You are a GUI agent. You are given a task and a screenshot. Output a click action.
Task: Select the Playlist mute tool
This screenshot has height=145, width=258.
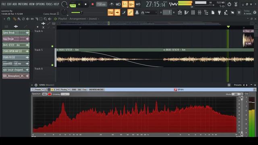[28, 19]
